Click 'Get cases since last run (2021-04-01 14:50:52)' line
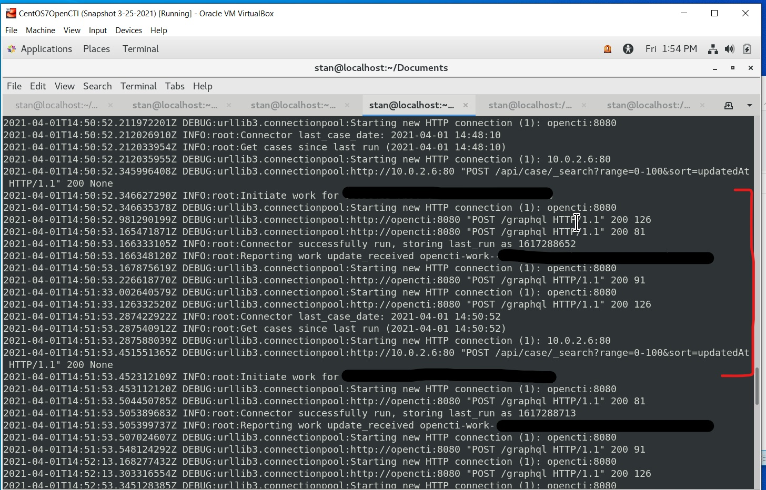This screenshot has width=766, height=490. (x=255, y=329)
